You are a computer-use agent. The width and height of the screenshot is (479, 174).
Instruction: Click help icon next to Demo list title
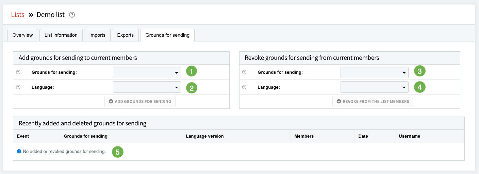[72, 15]
